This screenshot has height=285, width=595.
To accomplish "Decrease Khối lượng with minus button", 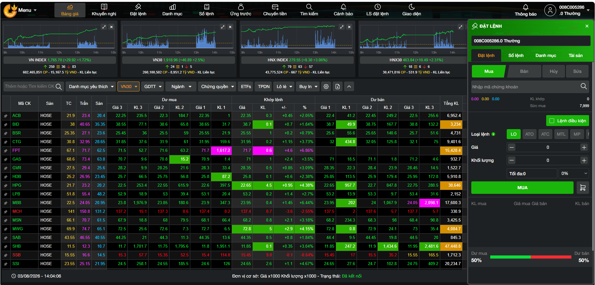I will 512,160.
